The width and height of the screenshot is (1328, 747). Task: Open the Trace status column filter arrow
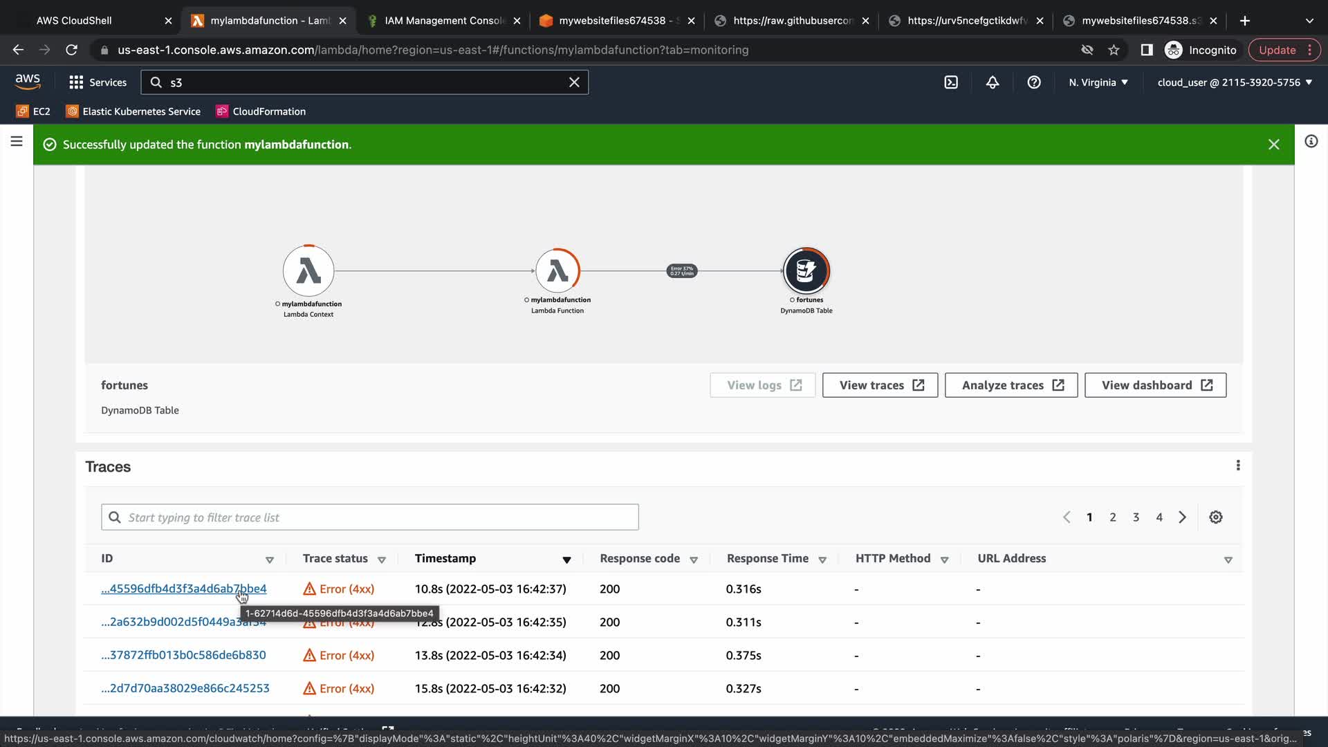tap(382, 560)
